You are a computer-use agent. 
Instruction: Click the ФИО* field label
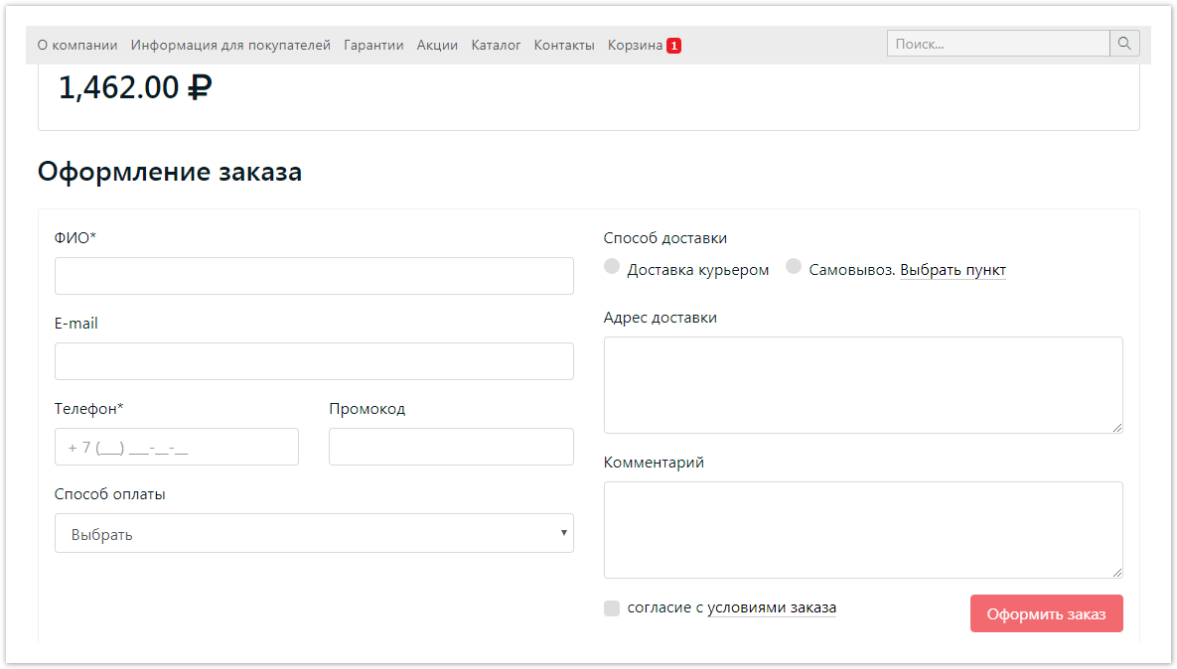(75, 238)
